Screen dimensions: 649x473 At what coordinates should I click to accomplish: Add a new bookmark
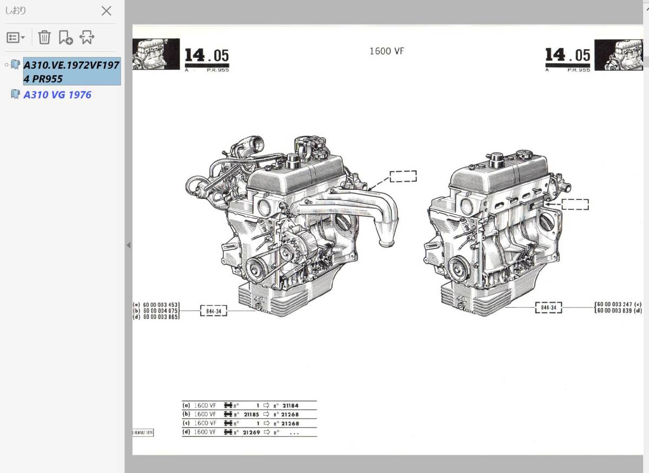point(65,37)
